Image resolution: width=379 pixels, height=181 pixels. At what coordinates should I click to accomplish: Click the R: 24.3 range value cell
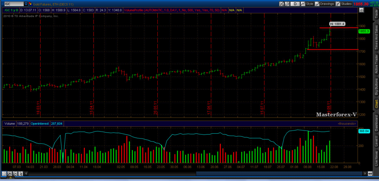coord(101,10)
